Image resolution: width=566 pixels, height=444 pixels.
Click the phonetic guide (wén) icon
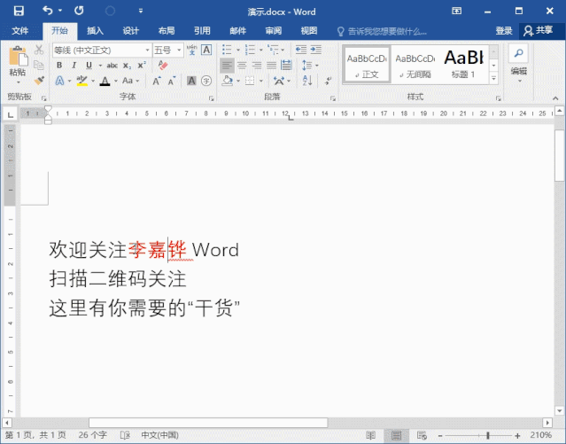pos(192,50)
